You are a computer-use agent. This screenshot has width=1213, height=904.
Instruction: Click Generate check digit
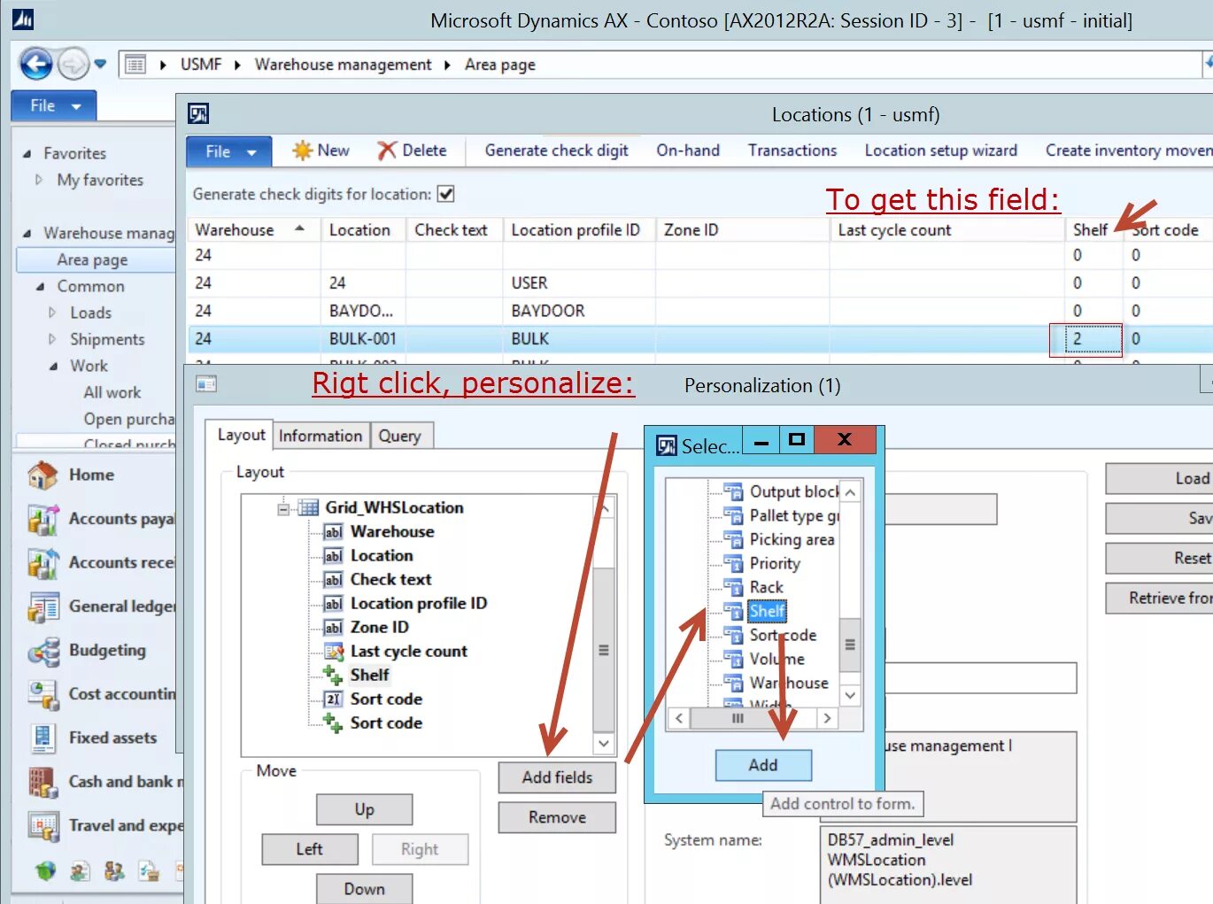tap(556, 151)
